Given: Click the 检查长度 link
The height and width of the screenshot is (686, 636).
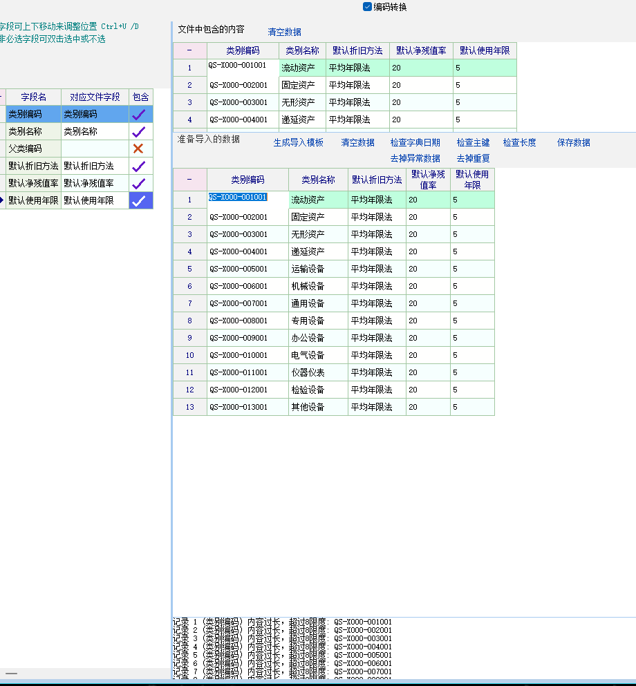Looking at the screenshot, I should pos(519,143).
